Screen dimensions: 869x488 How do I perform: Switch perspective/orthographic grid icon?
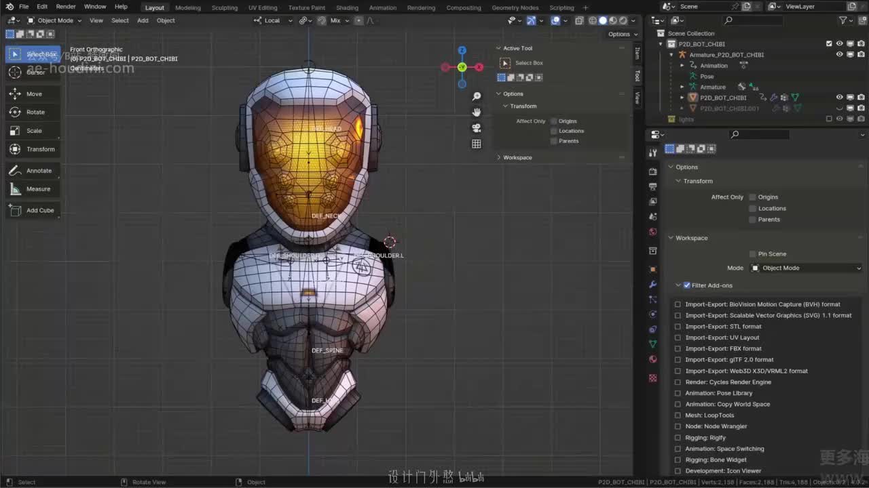pos(477,144)
